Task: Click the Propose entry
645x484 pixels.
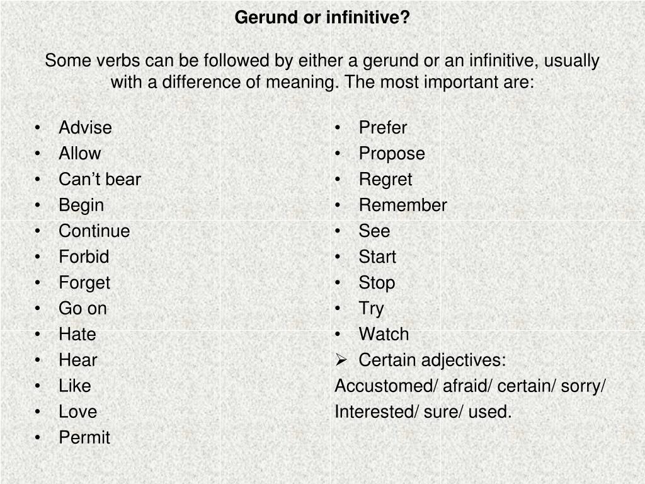Action: coord(392,154)
